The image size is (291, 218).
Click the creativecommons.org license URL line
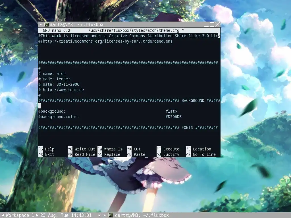coord(105,41)
